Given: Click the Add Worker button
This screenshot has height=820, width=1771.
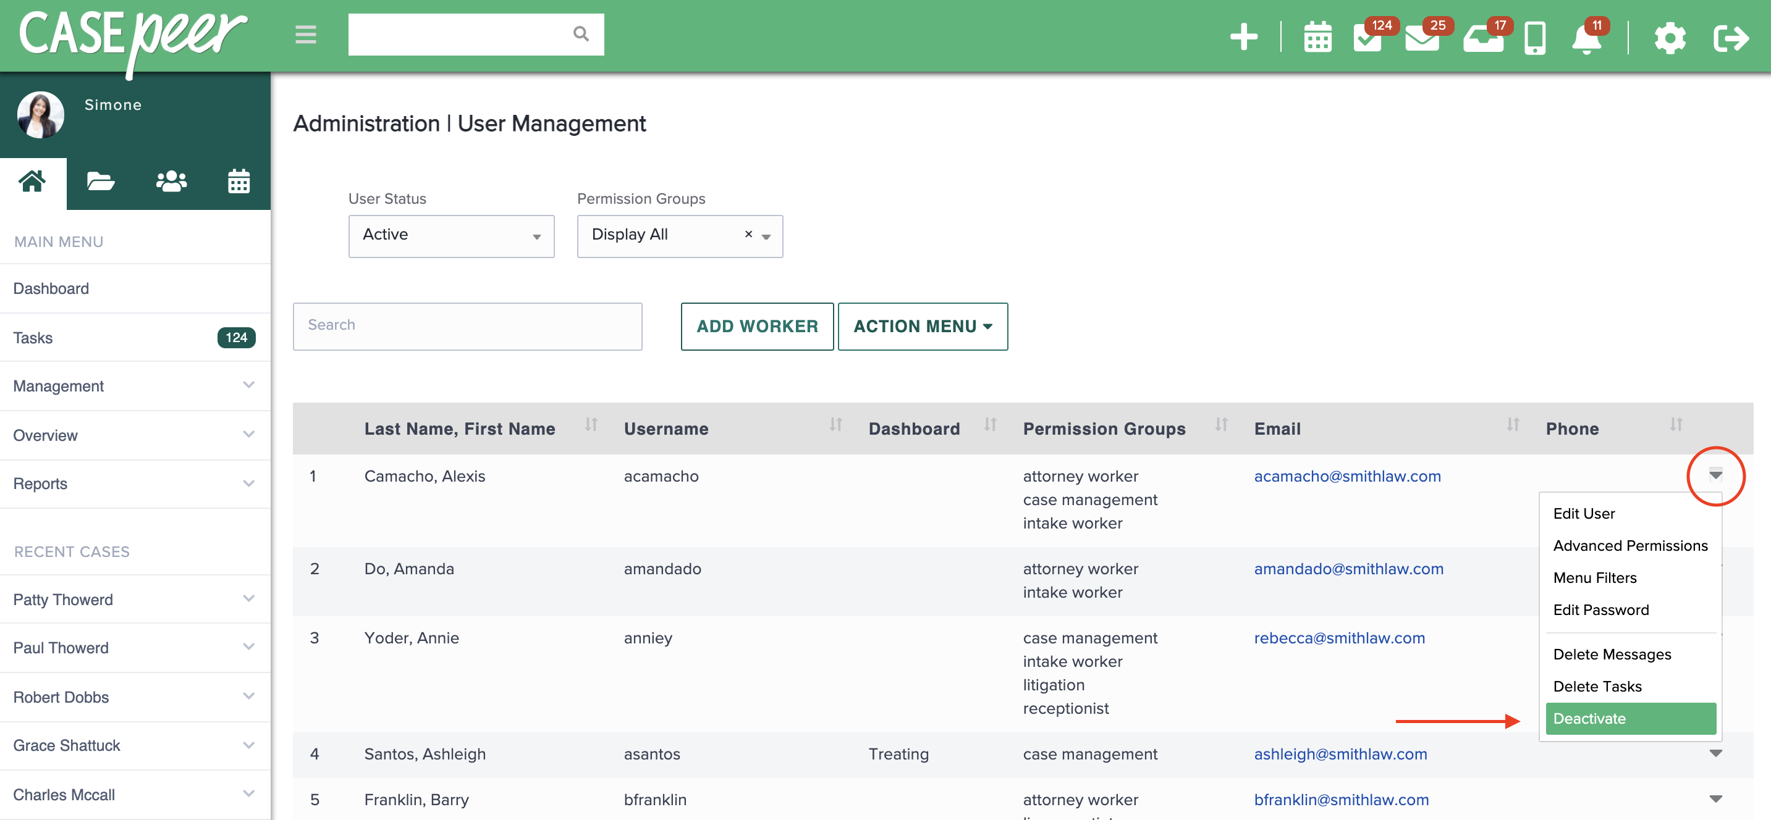Looking at the screenshot, I should pos(756,326).
